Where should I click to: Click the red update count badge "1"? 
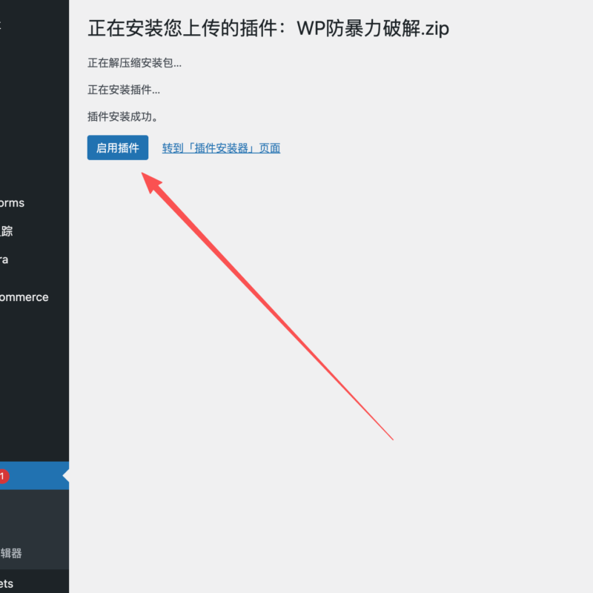tap(3, 476)
